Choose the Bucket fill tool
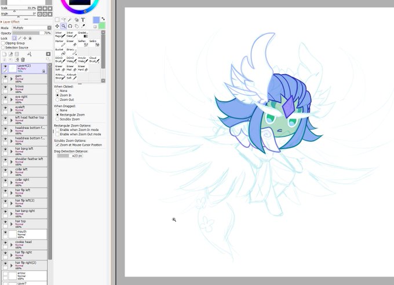The width and height of the screenshot is (394, 285). tap(60, 51)
